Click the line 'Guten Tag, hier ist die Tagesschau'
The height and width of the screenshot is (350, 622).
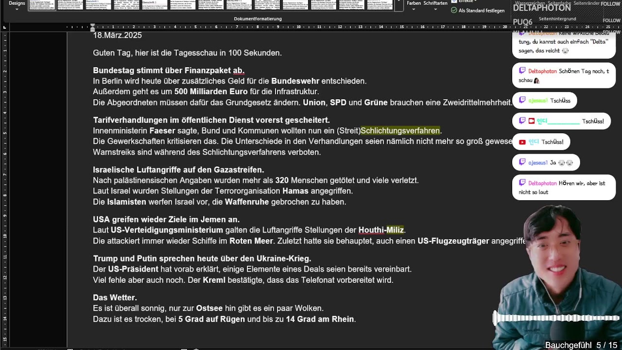pos(187,53)
